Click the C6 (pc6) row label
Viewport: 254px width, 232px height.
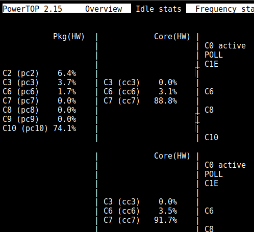coord(20,92)
